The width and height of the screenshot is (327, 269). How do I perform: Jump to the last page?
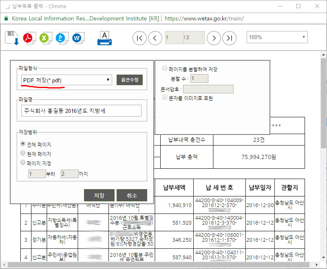[230, 38]
